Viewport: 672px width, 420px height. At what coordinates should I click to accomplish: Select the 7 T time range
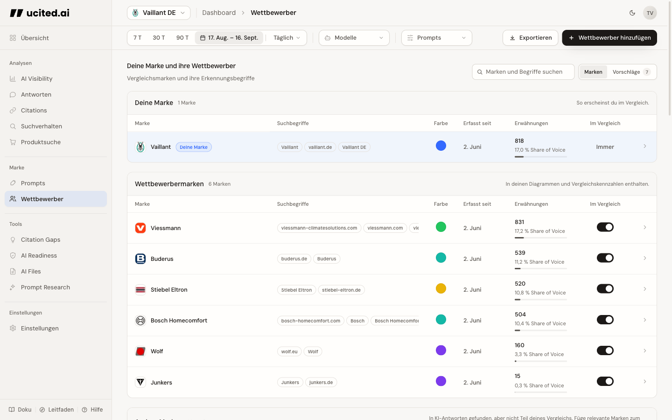pos(137,38)
